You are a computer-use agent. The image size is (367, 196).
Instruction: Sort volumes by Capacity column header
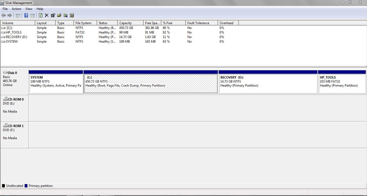coord(126,23)
